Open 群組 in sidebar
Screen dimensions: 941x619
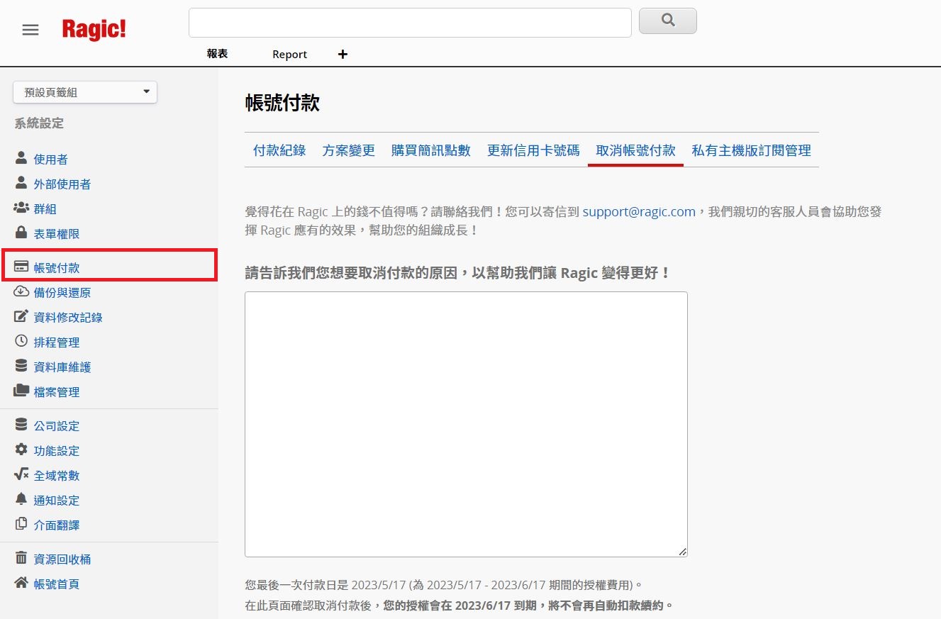click(x=45, y=209)
